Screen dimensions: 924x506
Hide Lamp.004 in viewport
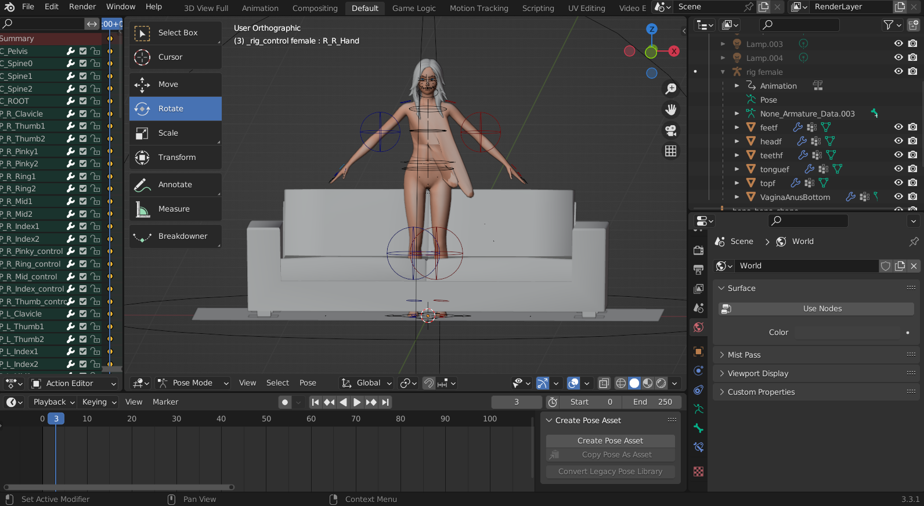click(x=898, y=57)
